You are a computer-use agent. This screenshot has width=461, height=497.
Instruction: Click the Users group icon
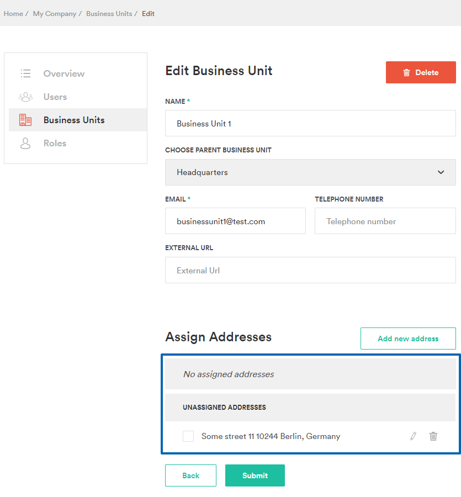coord(25,97)
